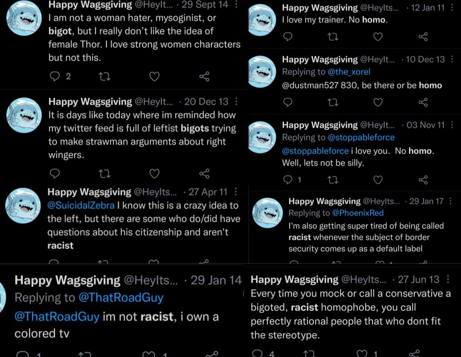Share the 20 Dec 13 tweet
The height and width of the screenshot is (357, 461).
(x=204, y=174)
